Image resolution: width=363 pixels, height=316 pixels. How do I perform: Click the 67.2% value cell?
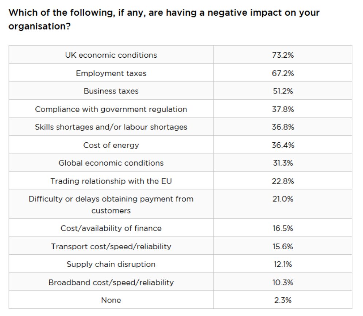click(x=283, y=73)
